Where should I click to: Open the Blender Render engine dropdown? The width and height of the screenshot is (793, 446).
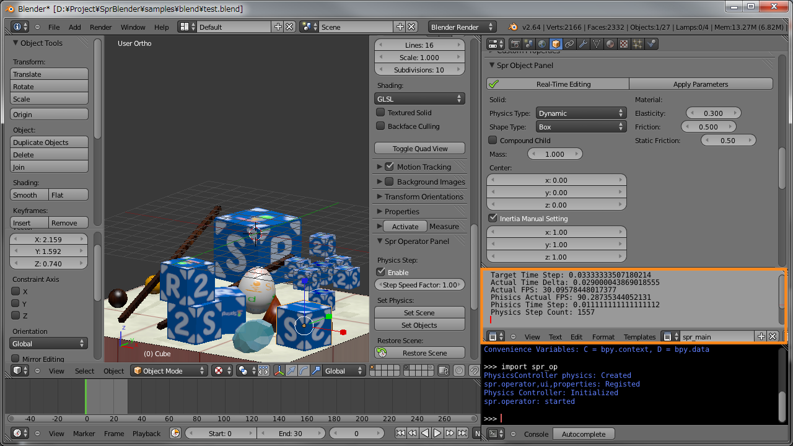tap(462, 27)
